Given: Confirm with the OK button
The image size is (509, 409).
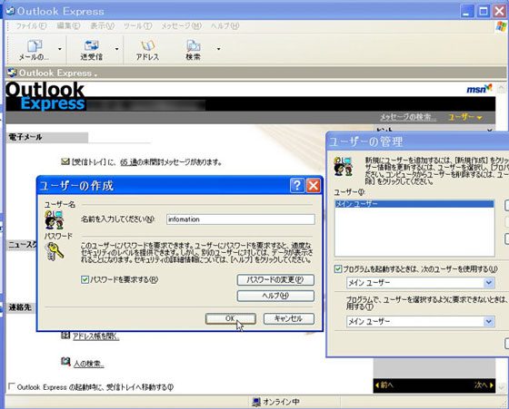Looking at the screenshot, I should [x=231, y=318].
